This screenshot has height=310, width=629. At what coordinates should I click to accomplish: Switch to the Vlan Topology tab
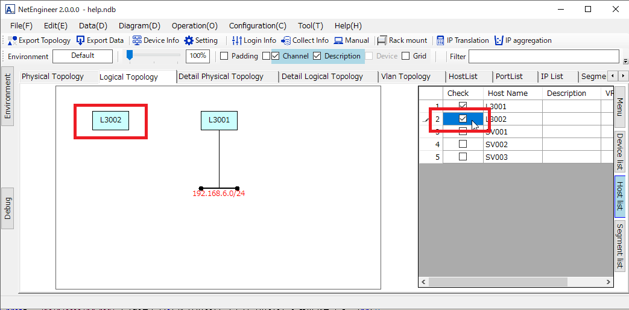(405, 77)
